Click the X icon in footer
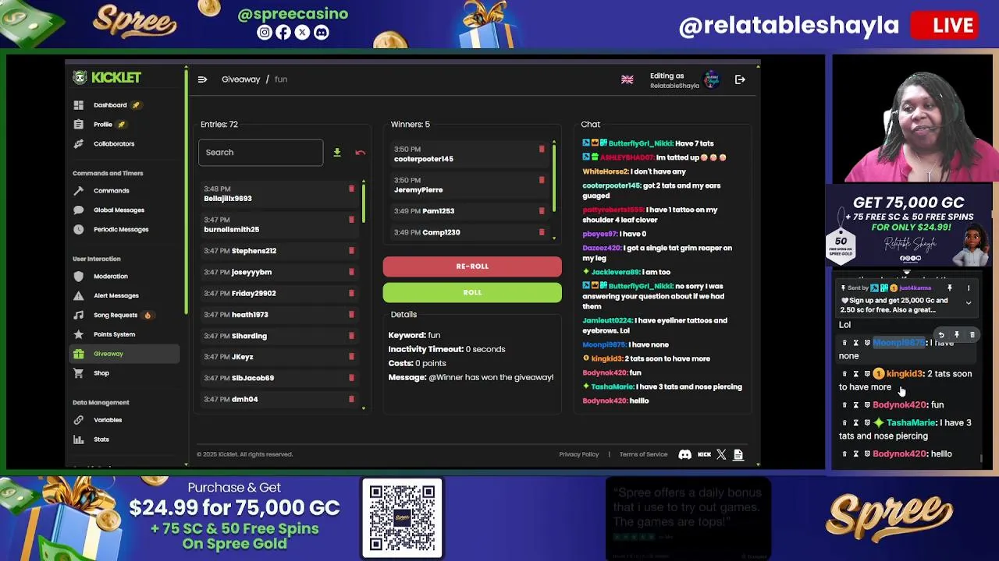The image size is (999, 561). (721, 454)
